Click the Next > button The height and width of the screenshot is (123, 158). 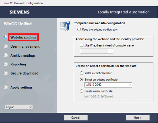pyautogui.click(x=138, y=118)
